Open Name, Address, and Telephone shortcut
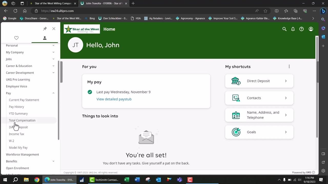 (x=259, y=115)
